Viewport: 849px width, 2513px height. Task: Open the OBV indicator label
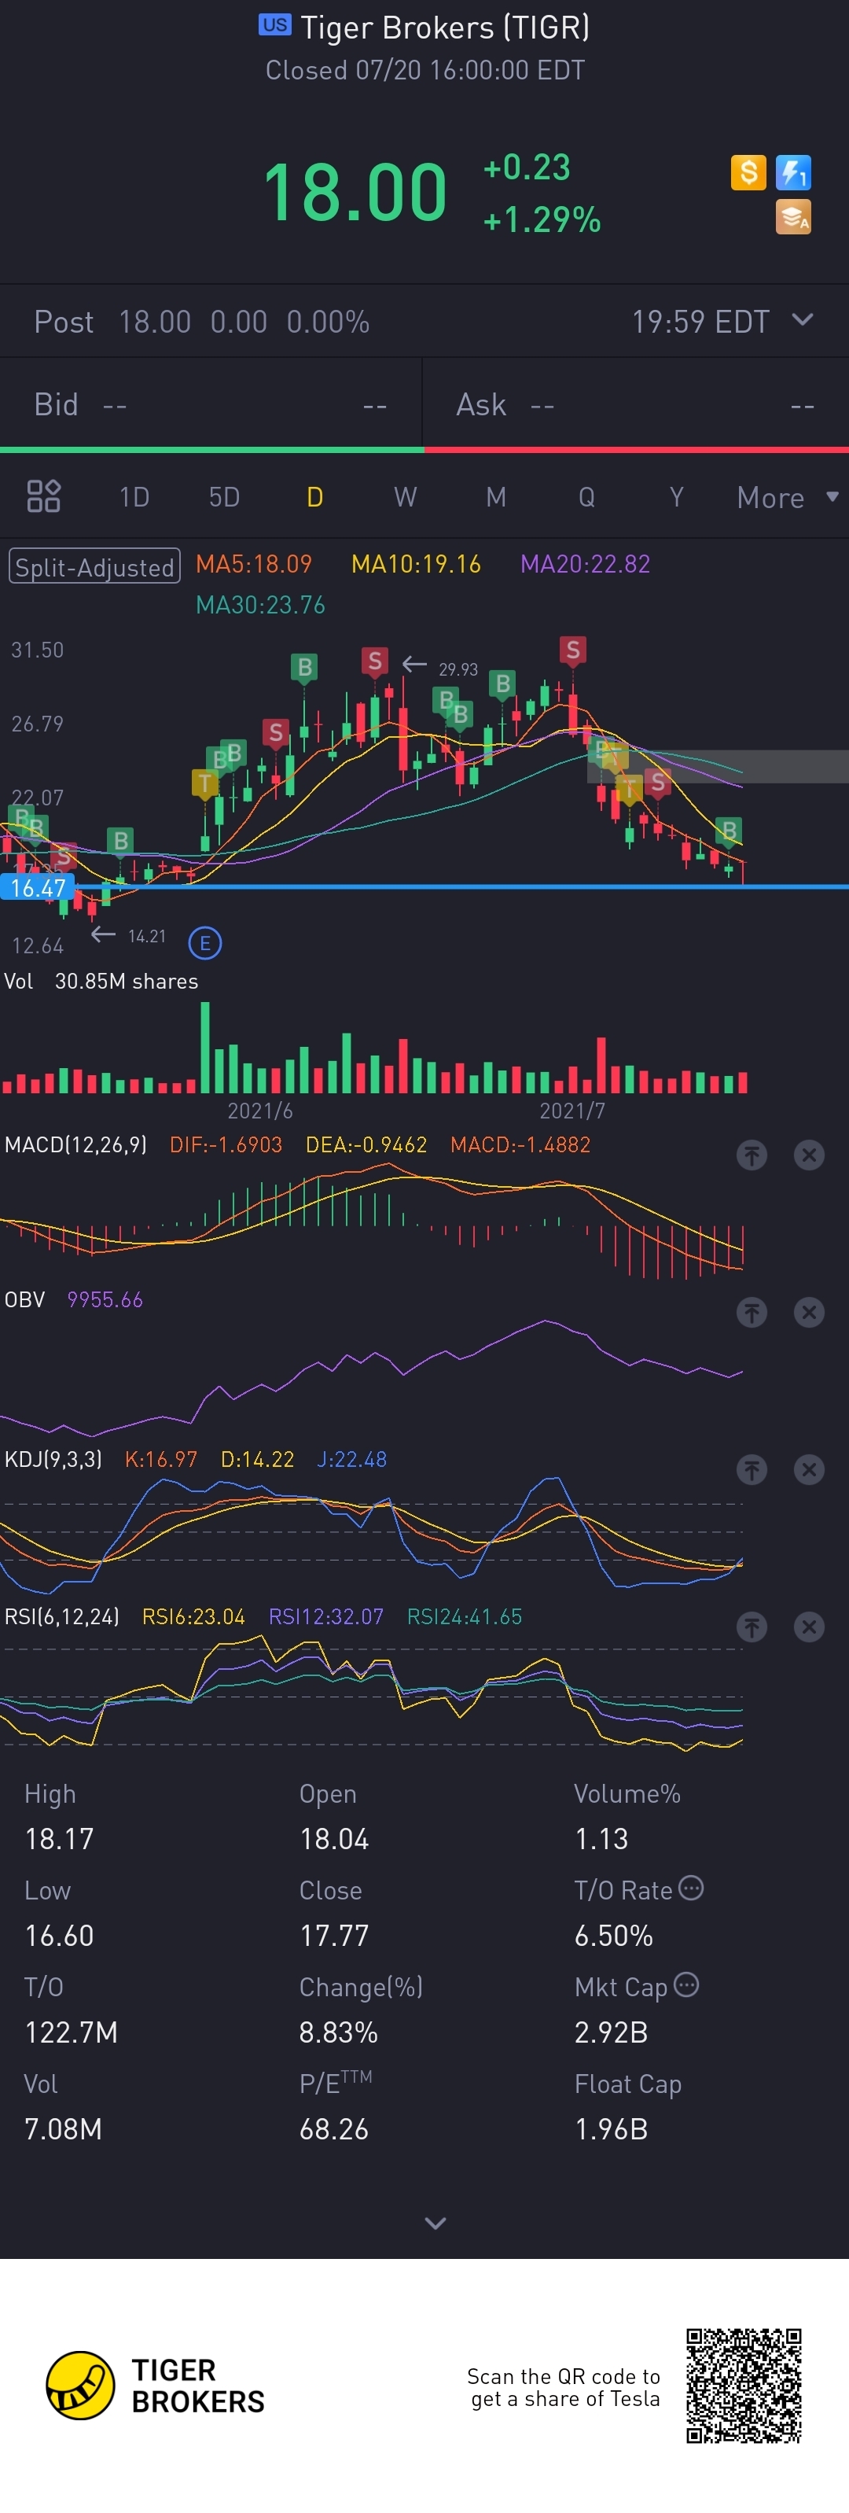(x=24, y=1299)
